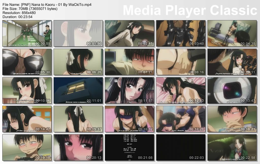Pick the frame timestamped 00:19:18
The width and height of the screenshot is (260, 164).
[27, 147]
